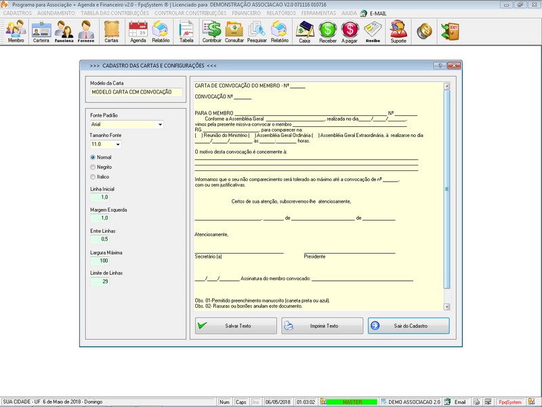
Task: Click the Linha Inicial value field
Action: [x=100, y=197]
